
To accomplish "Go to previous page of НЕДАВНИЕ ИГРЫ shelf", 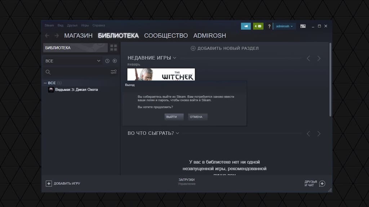I will (x=308, y=59).
